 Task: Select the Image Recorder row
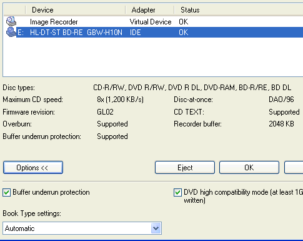tap(153, 22)
